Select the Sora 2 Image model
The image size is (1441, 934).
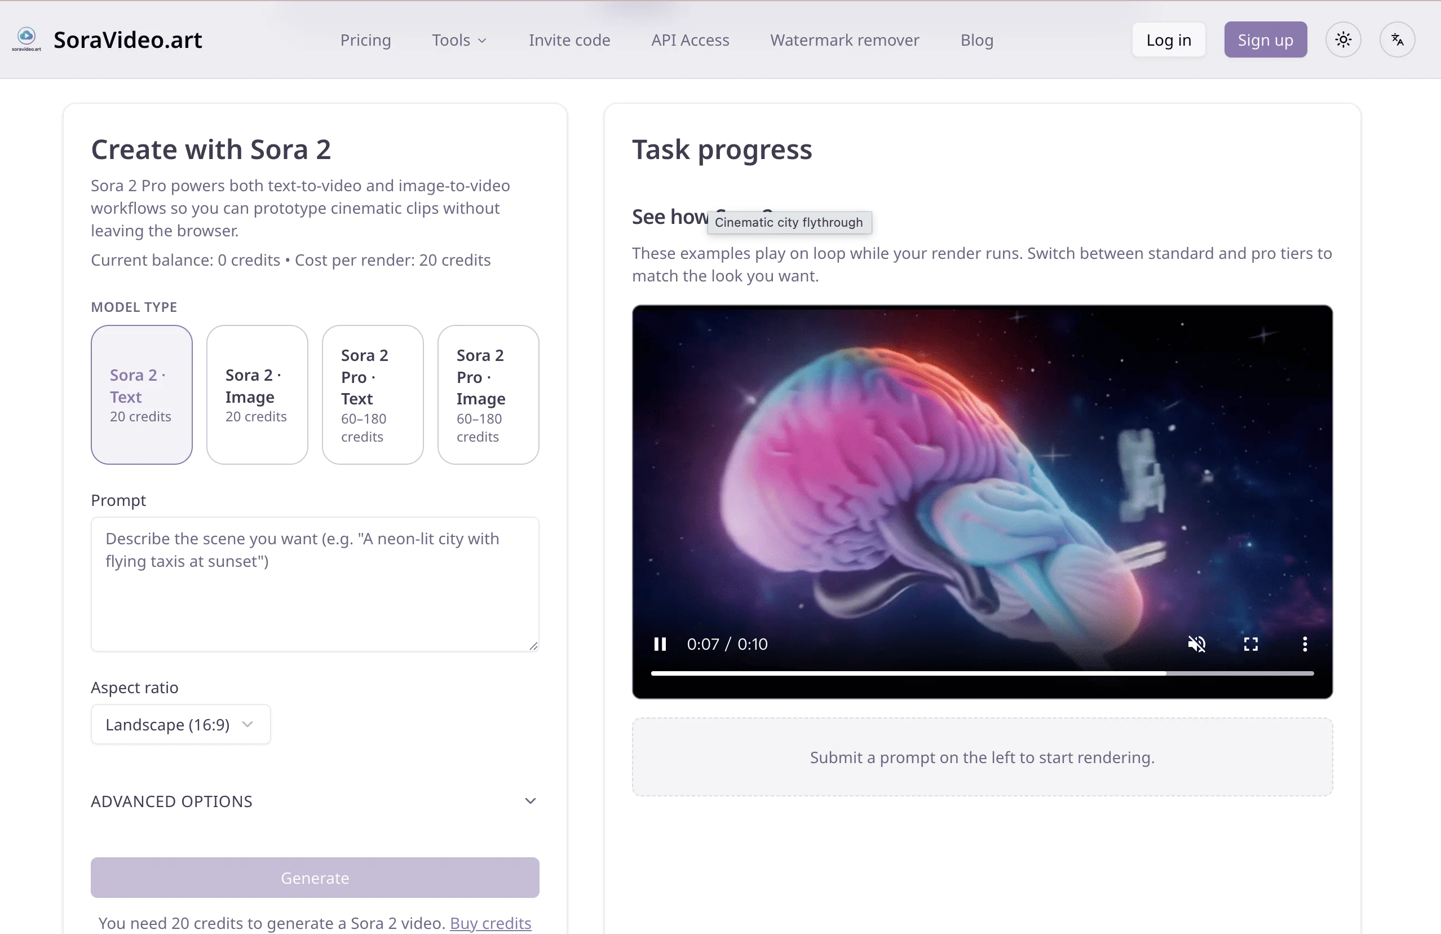click(257, 394)
